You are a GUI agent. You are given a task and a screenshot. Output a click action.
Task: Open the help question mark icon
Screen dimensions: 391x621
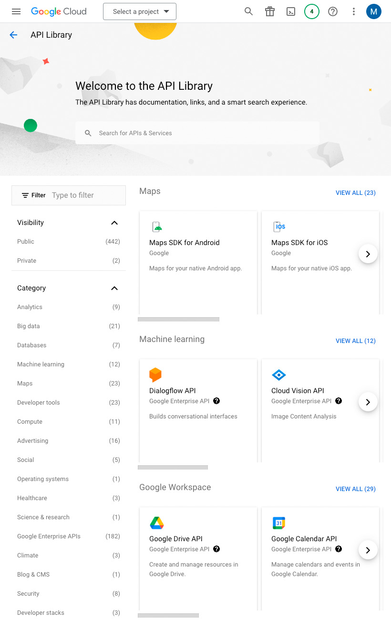333,11
